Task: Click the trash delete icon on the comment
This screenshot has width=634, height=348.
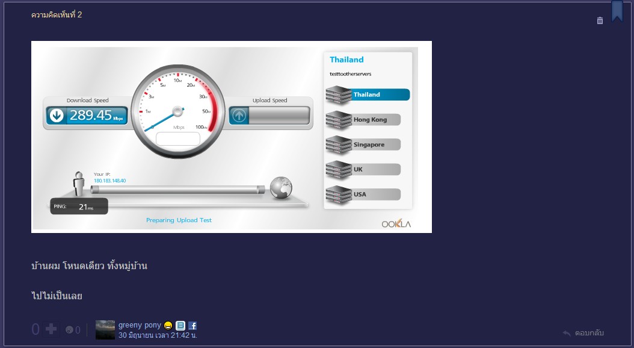Action: (600, 20)
